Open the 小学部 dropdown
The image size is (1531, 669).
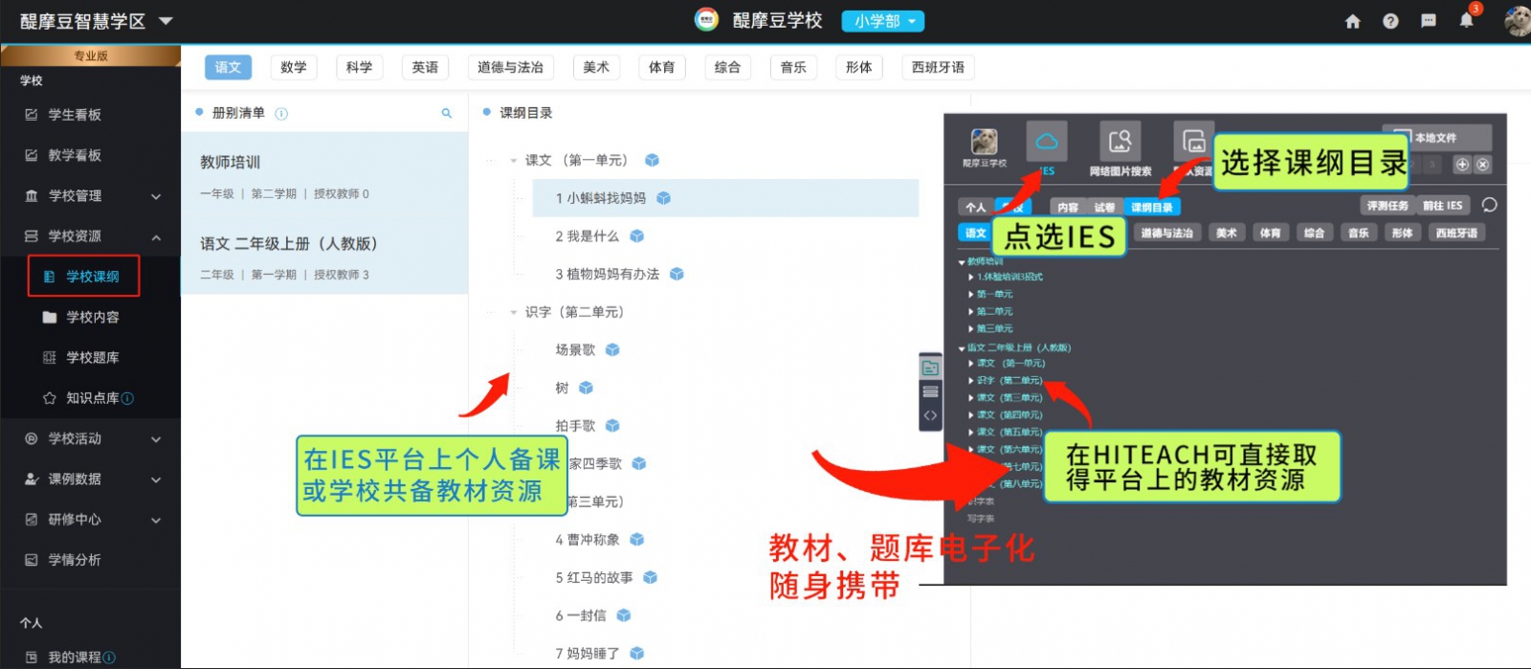(883, 21)
